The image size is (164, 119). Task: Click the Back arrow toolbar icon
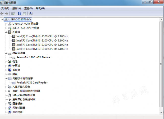point(2,13)
